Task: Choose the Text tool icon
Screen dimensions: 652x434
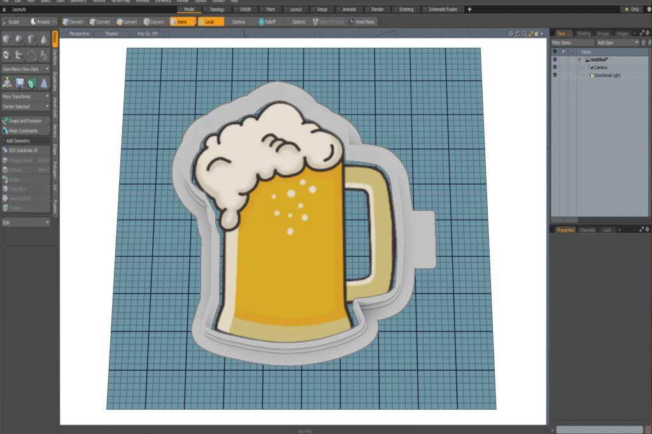Action: coord(43,55)
